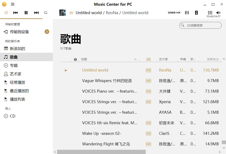This screenshot has width=226, height=154.
Task: Toggle DSEE HX upscaling
Action: [x=174, y=13]
